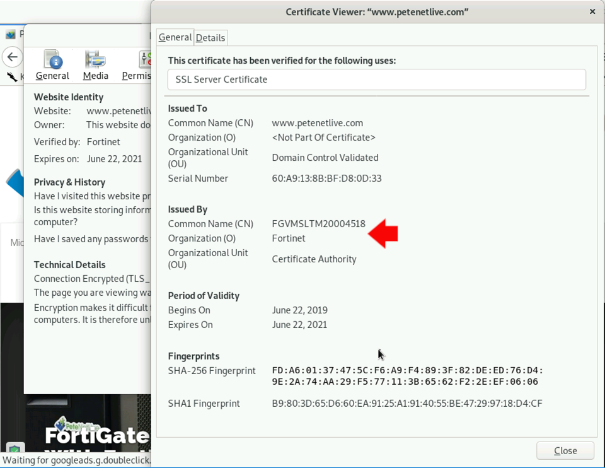The image size is (605, 468).
Task: Click the www.petenetlive.com common name value
Action: coord(318,123)
